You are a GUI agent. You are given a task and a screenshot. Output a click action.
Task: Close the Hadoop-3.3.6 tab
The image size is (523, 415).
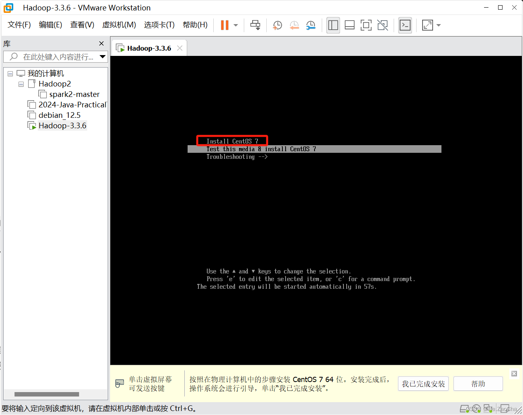180,48
